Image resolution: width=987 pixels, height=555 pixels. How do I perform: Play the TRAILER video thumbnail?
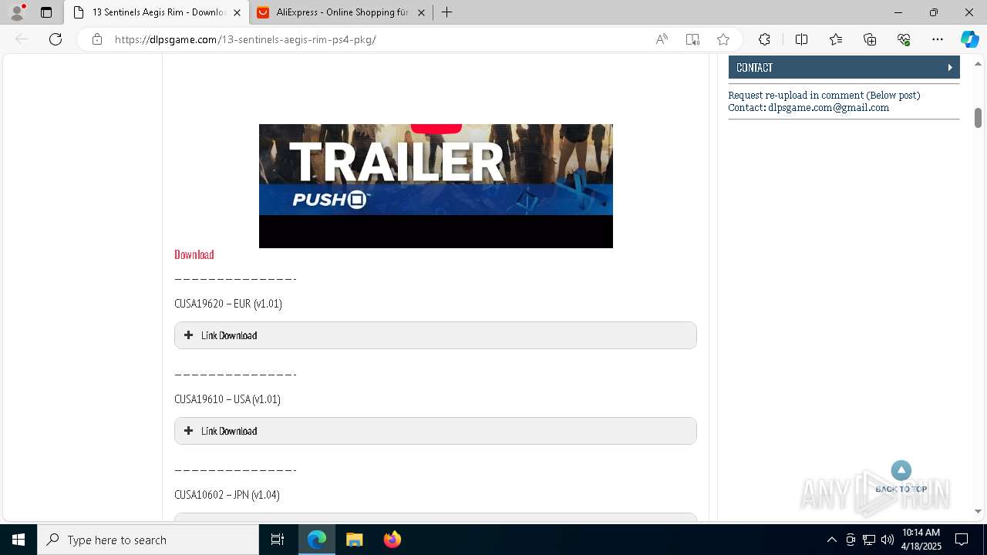point(436,186)
